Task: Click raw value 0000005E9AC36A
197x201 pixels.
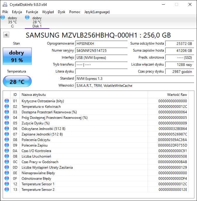Action: pos(172,140)
